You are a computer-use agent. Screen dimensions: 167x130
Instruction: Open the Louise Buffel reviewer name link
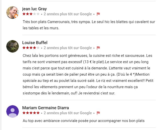click(35, 43)
